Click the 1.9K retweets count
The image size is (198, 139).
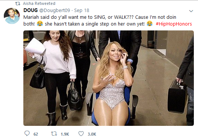(65, 134)
